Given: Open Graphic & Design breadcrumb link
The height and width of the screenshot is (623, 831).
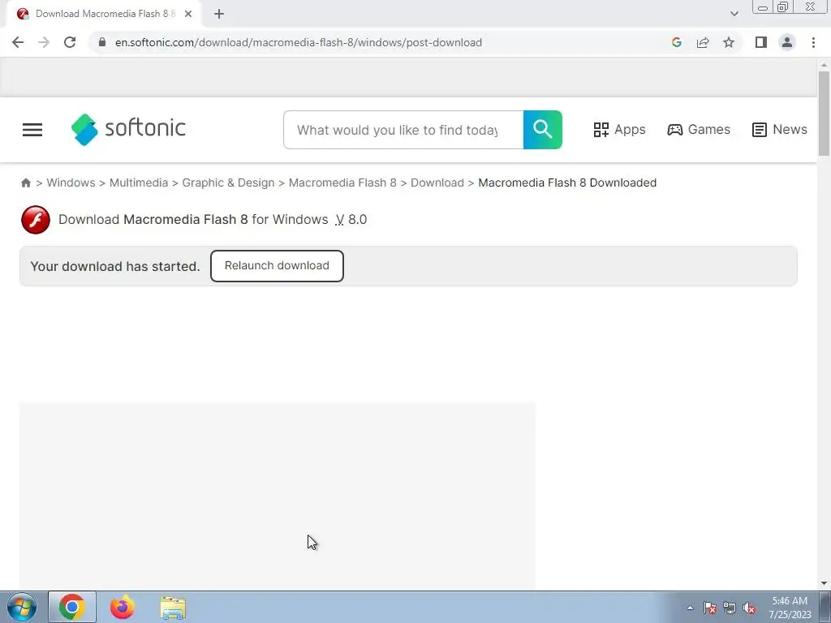Looking at the screenshot, I should (228, 183).
